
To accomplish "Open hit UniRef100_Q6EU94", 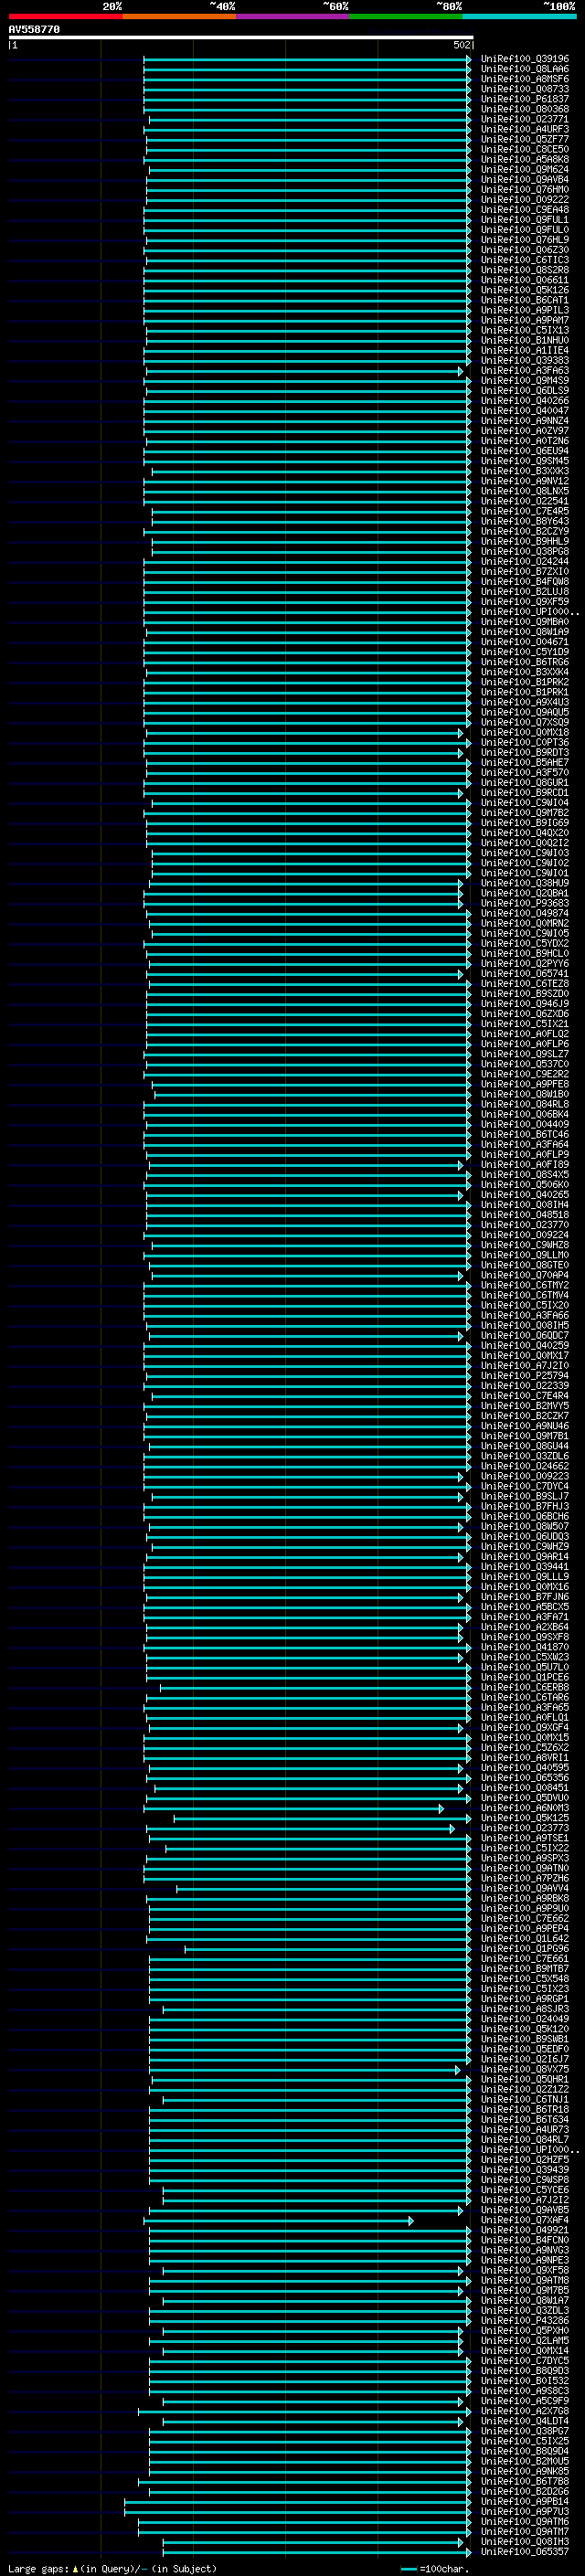I will pos(525,451).
